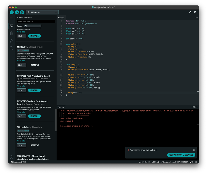This screenshot has height=174, width=207.
Task: Open the Serial Monitor icon
Action: tap(195, 12)
